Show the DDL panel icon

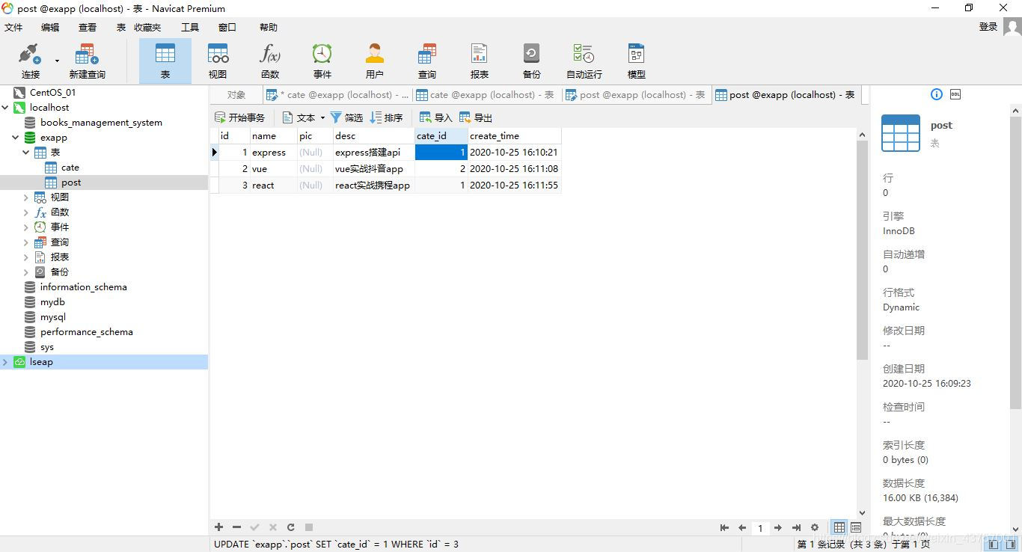tap(955, 94)
